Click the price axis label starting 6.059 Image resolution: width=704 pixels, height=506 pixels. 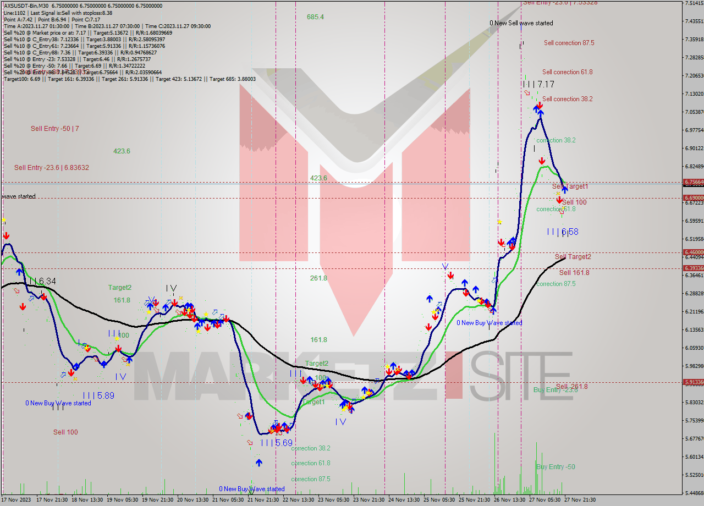(694, 348)
